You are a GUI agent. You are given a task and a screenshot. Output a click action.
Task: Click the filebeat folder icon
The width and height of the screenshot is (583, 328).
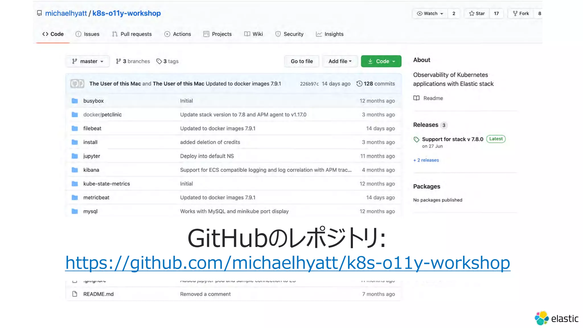pyautogui.click(x=75, y=128)
